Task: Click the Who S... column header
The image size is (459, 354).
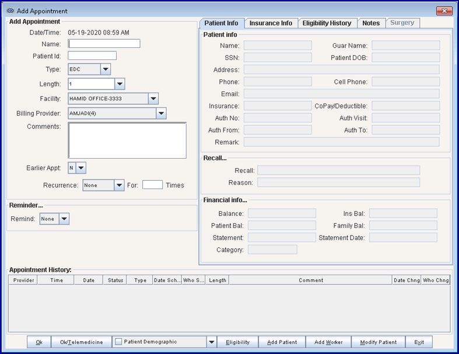Action: pyautogui.click(x=194, y=280)
